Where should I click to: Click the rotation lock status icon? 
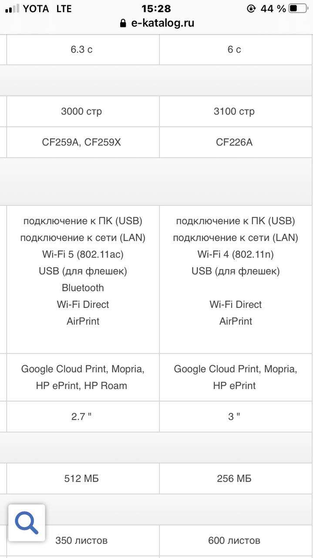pos(251,8)
